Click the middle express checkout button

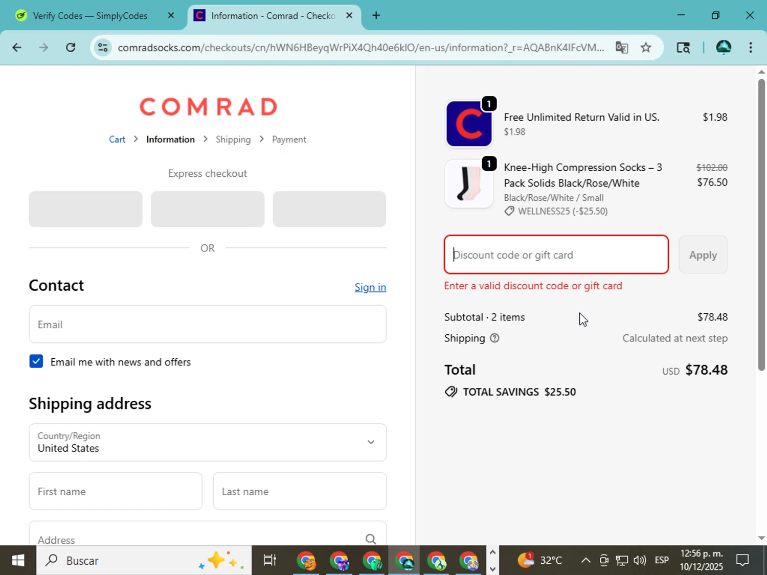pyautogui.click(x=208, y=209)
